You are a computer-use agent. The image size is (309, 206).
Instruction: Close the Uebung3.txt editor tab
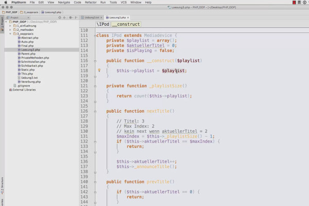(101, 18)
